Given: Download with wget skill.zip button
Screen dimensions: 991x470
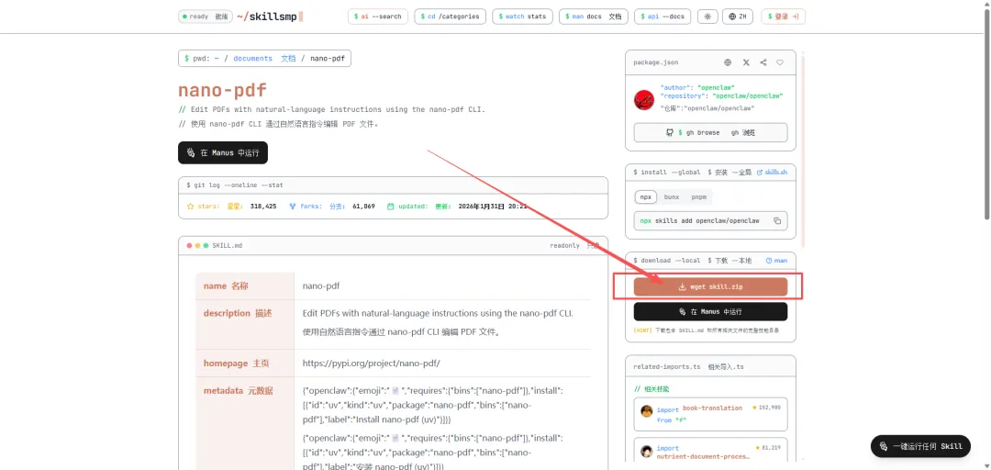Looking at the screenshot, I should point(710,286).
